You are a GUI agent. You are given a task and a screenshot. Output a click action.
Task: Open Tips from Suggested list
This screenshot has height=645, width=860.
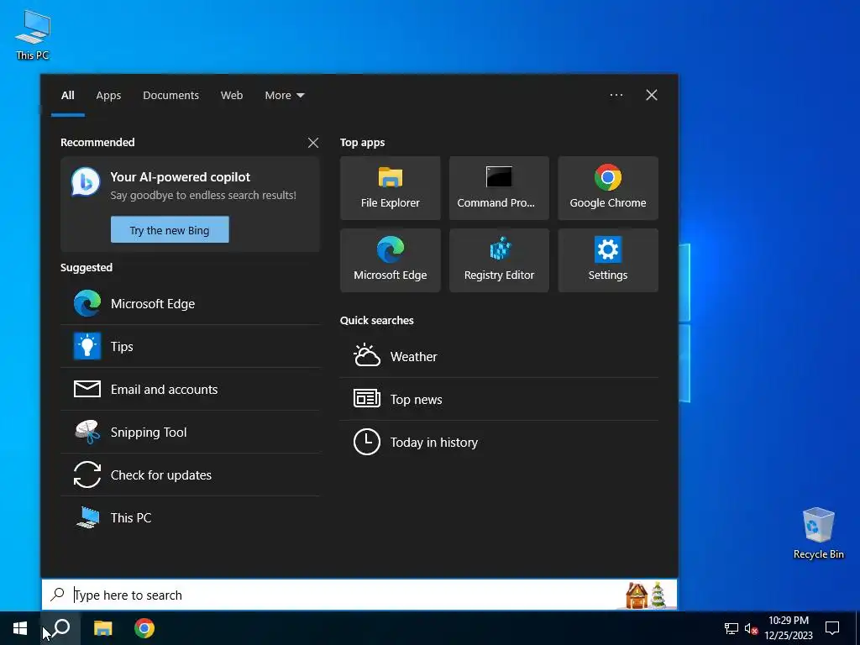191,347
